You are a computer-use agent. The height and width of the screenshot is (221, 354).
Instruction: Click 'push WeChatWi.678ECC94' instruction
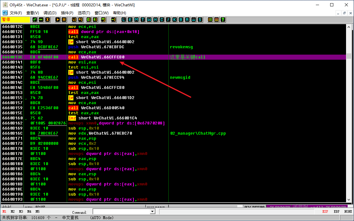pos(96,77)
